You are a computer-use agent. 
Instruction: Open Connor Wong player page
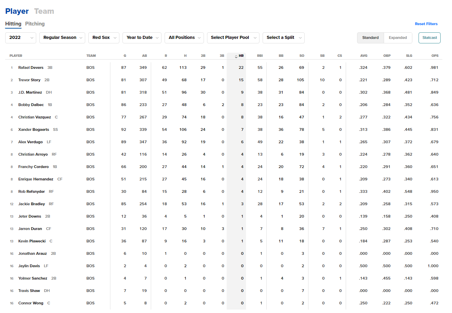[31, 303]
